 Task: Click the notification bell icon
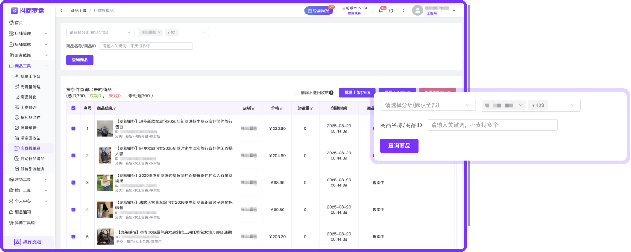pos(381,10)
